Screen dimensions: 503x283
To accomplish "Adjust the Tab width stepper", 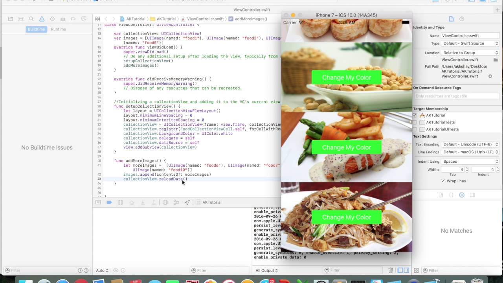I will coord(466,169).
